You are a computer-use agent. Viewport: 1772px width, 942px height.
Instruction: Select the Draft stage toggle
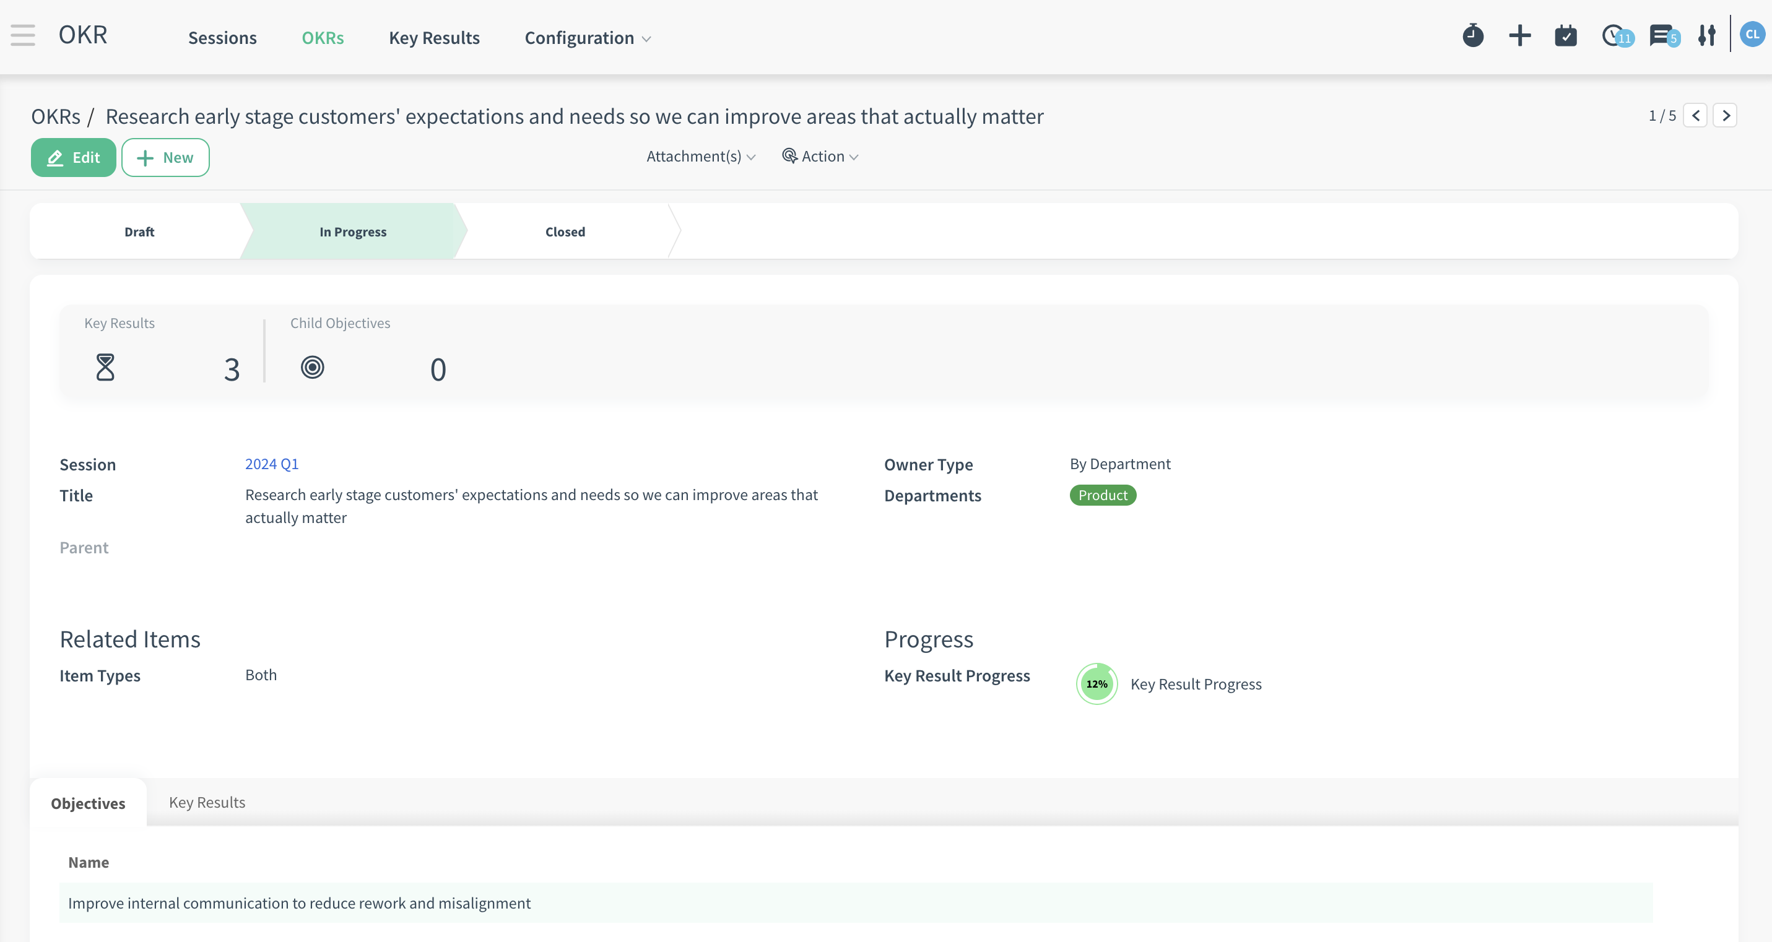139,232
